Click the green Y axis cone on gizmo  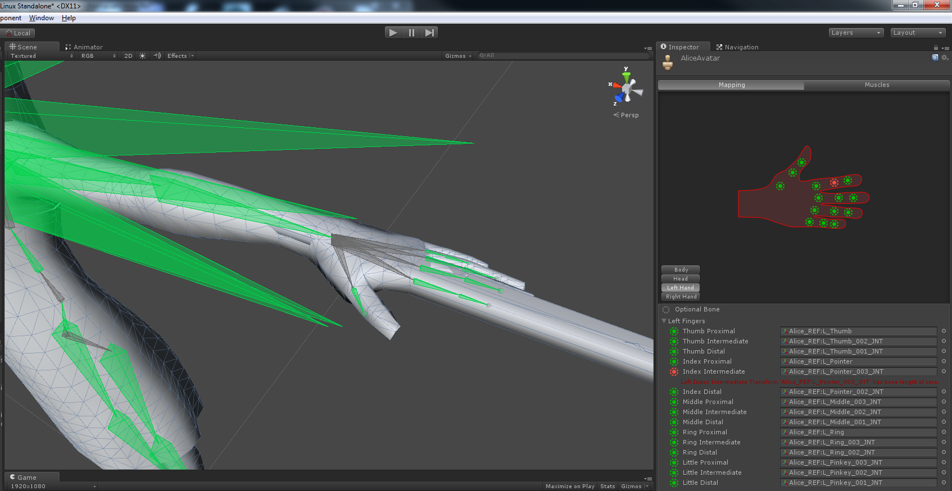coord(626,77)
